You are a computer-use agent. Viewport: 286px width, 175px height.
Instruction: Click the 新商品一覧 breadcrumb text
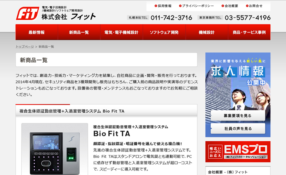pyautogui.click(x=46, y=47)
